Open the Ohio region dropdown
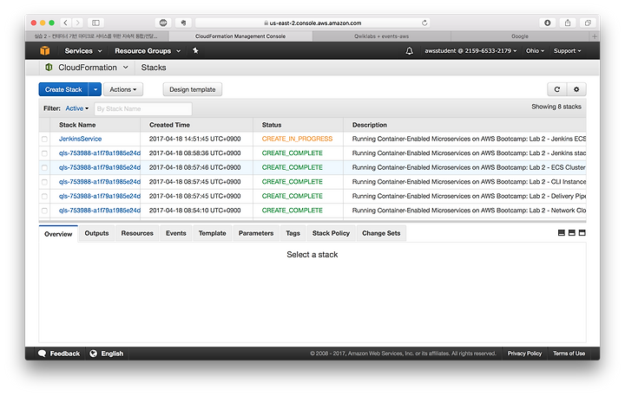The width and height of the screenshot is (625, 396). click(x=535, y=51)
